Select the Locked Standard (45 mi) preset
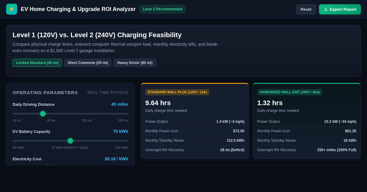This screenshot has height=192, width=367. [x=37, y=63]
